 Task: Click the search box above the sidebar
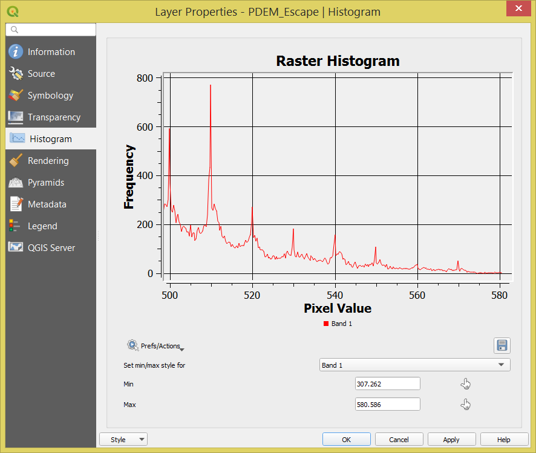51,30
